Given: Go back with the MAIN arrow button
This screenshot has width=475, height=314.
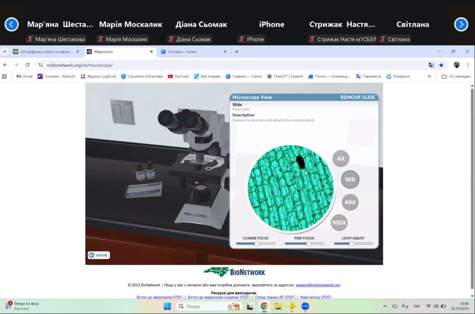Looking at the screenshot, I should click(98, 255).
